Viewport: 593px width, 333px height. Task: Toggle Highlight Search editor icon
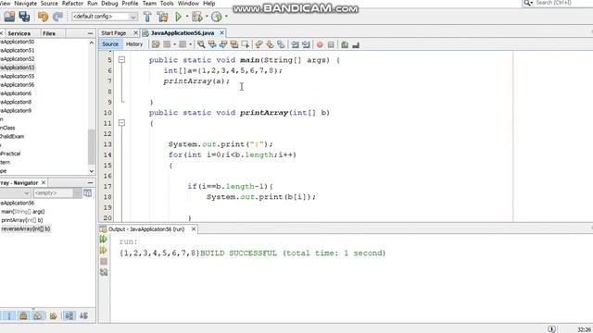[x=234, y=44]
